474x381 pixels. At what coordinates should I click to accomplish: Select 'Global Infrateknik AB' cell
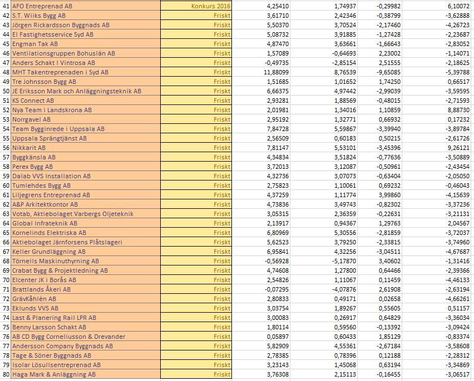pyautogui.click(x=86, y=223)
